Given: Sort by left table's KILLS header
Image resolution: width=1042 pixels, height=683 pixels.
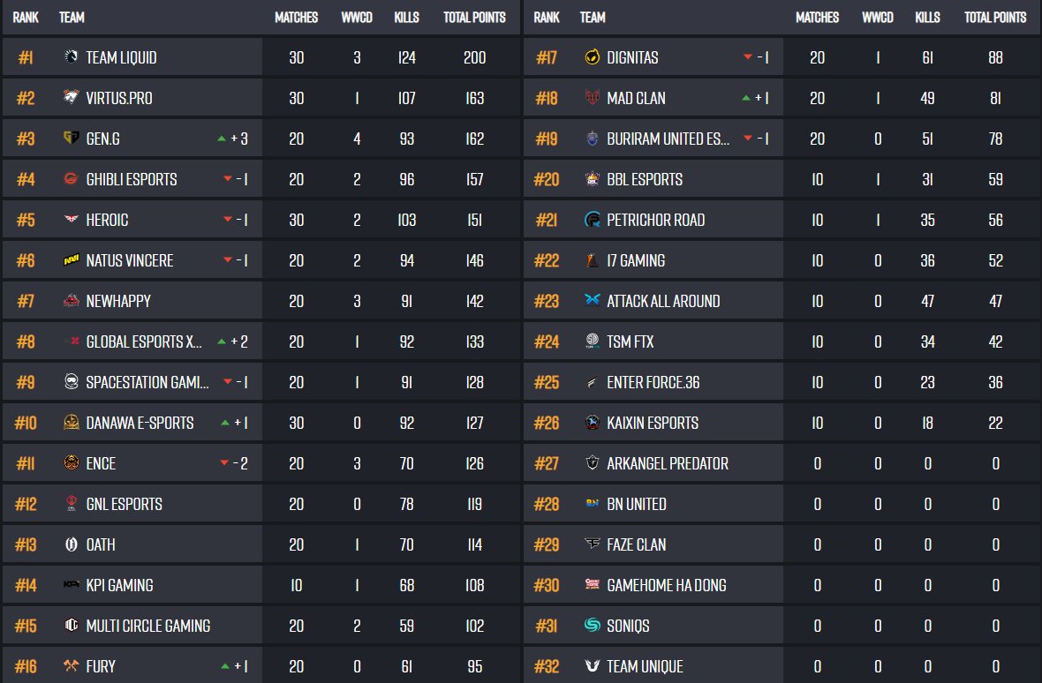Looking at the screenshot, I should [407, 18].
